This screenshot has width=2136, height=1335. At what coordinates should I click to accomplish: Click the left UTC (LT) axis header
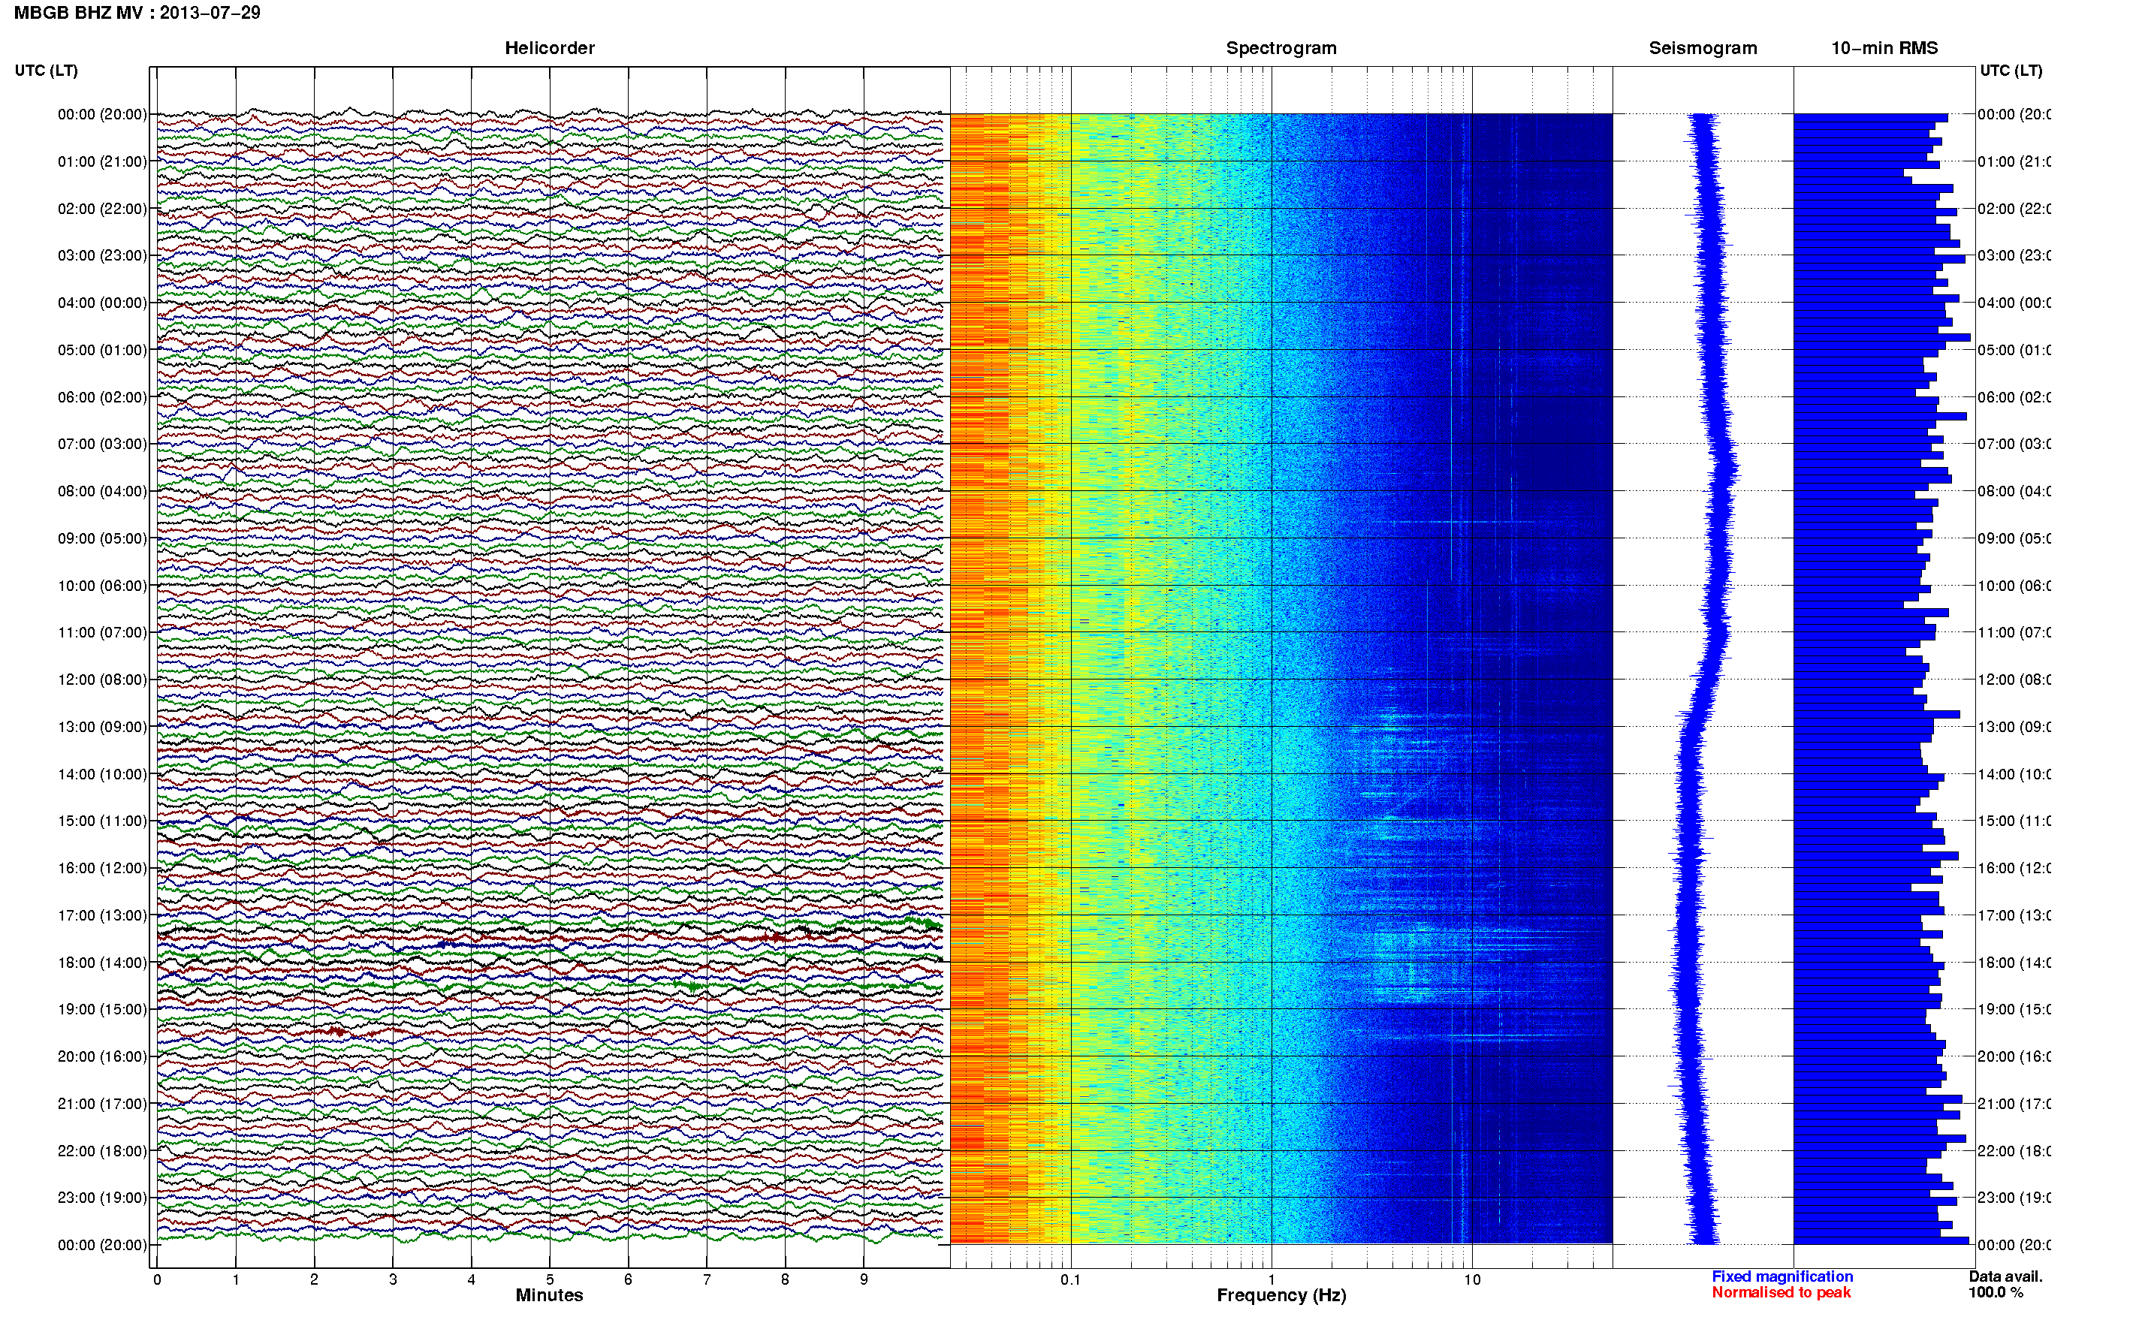[46, 71]
